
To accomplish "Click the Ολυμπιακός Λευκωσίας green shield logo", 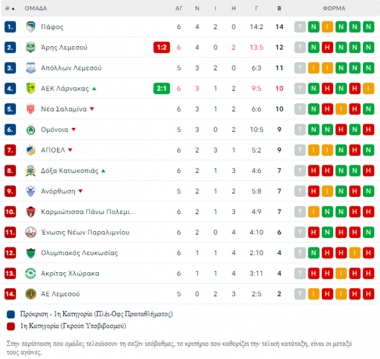I will click(30, 253).
